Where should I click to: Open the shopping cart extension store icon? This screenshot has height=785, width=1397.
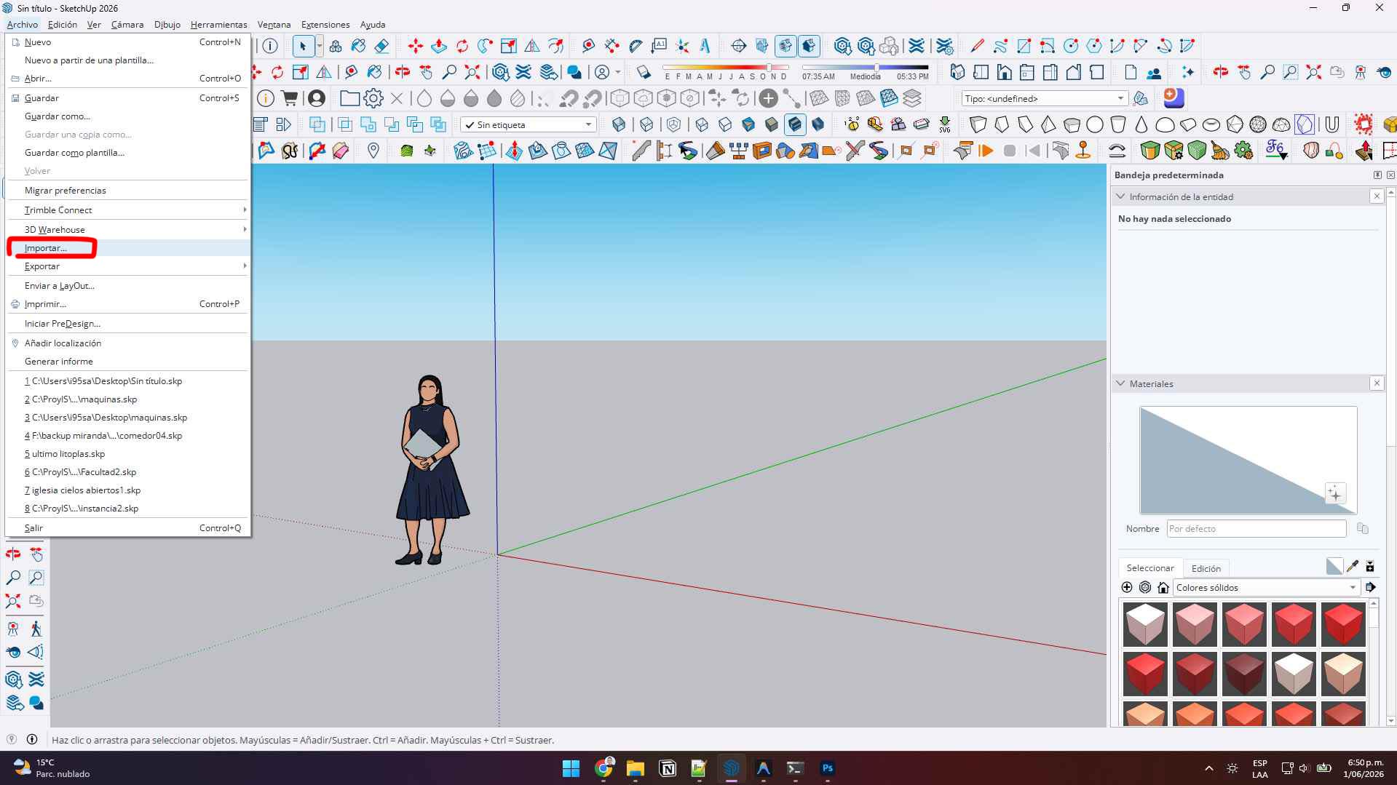click(x=290, y=98)
